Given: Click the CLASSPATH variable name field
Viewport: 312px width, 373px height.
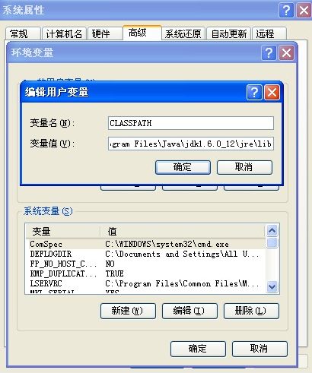Looking at the screenshot, I should pos(191,123).
